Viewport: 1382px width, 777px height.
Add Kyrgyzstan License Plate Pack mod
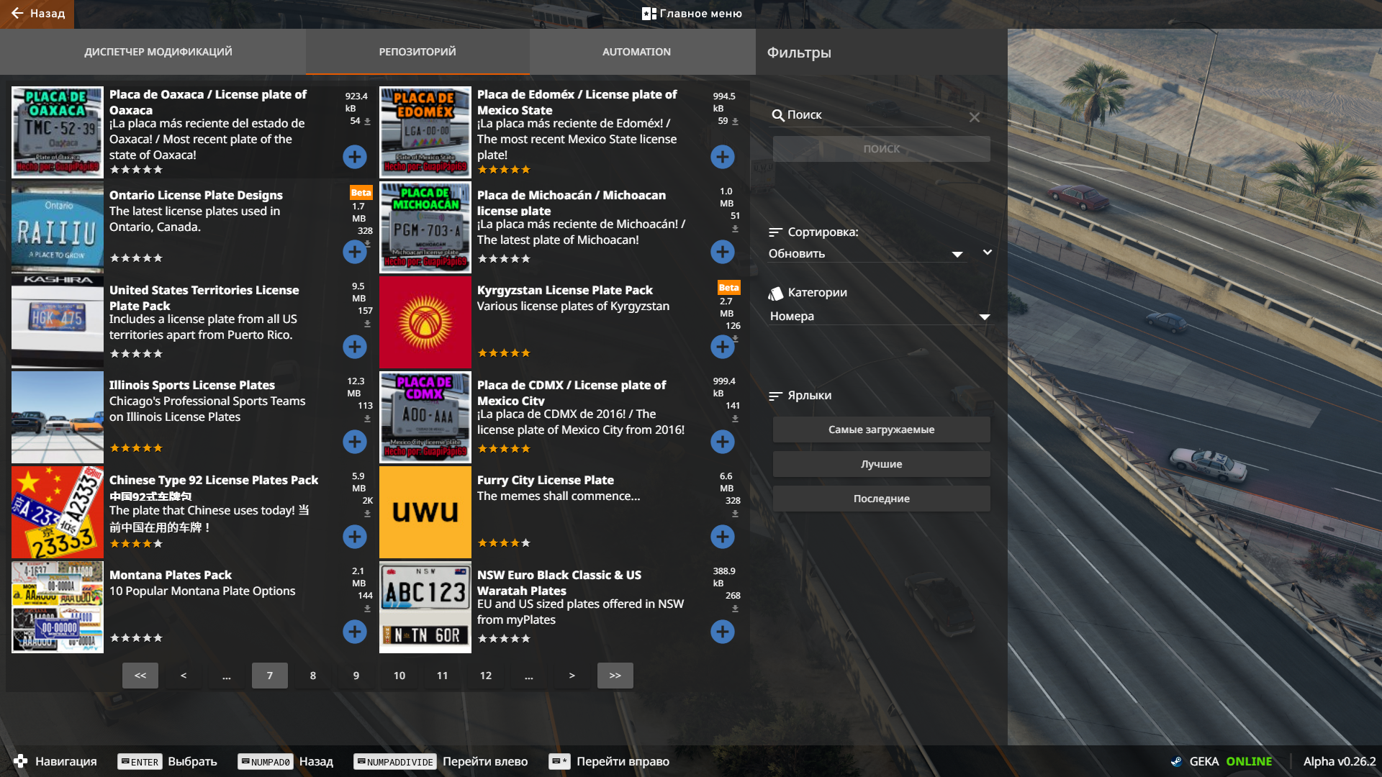pos(722,347)
